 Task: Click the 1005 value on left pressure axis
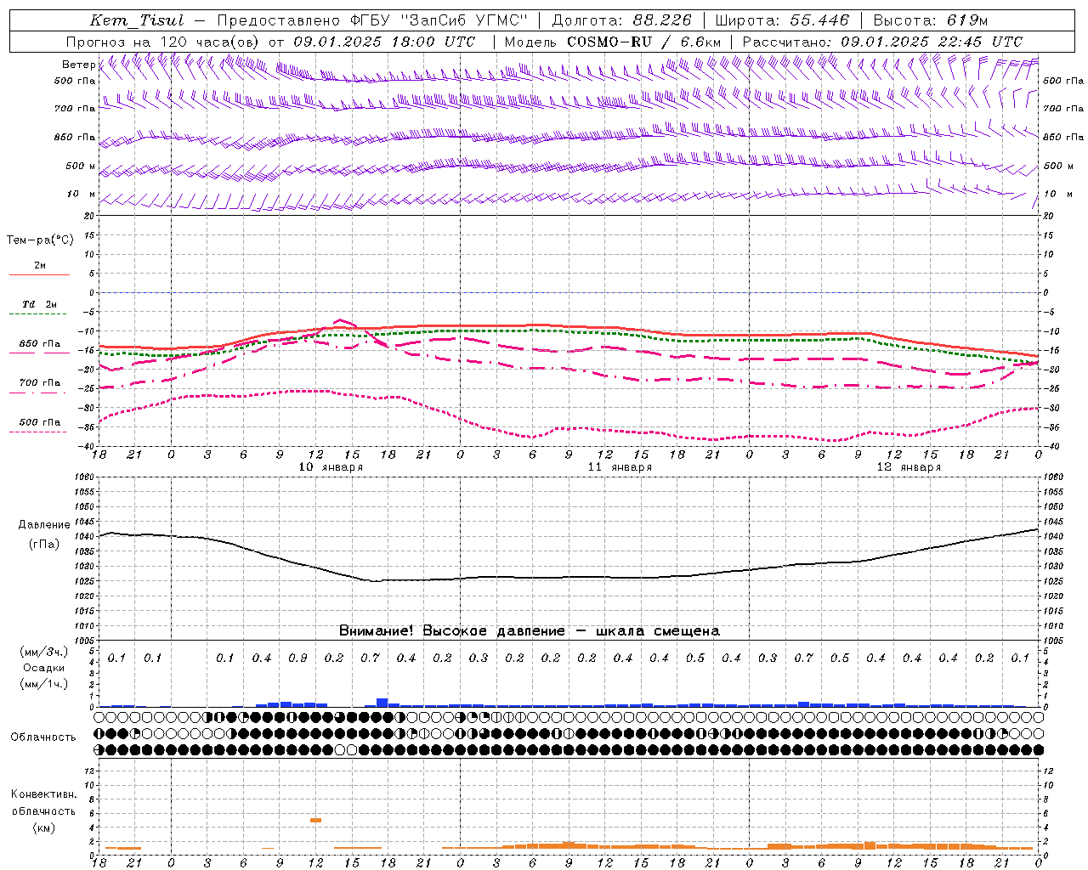coord(86,641)
